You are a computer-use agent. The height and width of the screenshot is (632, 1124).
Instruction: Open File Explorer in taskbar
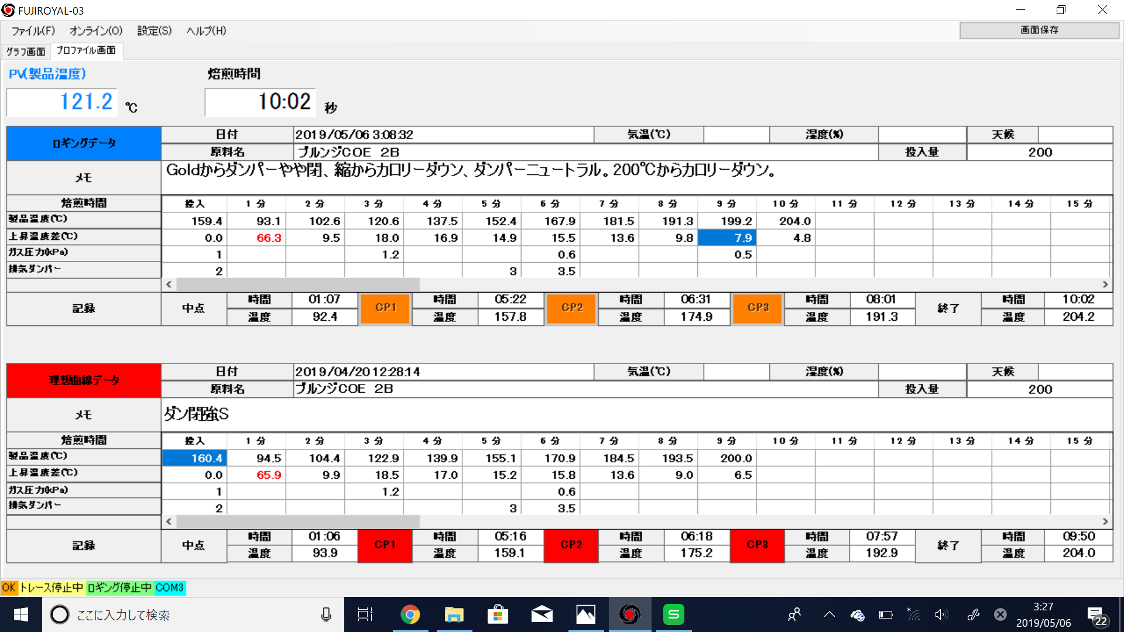point(454,614)
